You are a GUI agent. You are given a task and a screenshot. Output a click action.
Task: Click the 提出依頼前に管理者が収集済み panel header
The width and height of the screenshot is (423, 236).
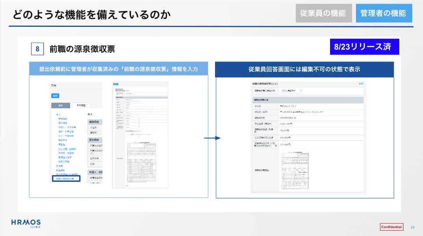pyautogui.click(x=118, y=69)
